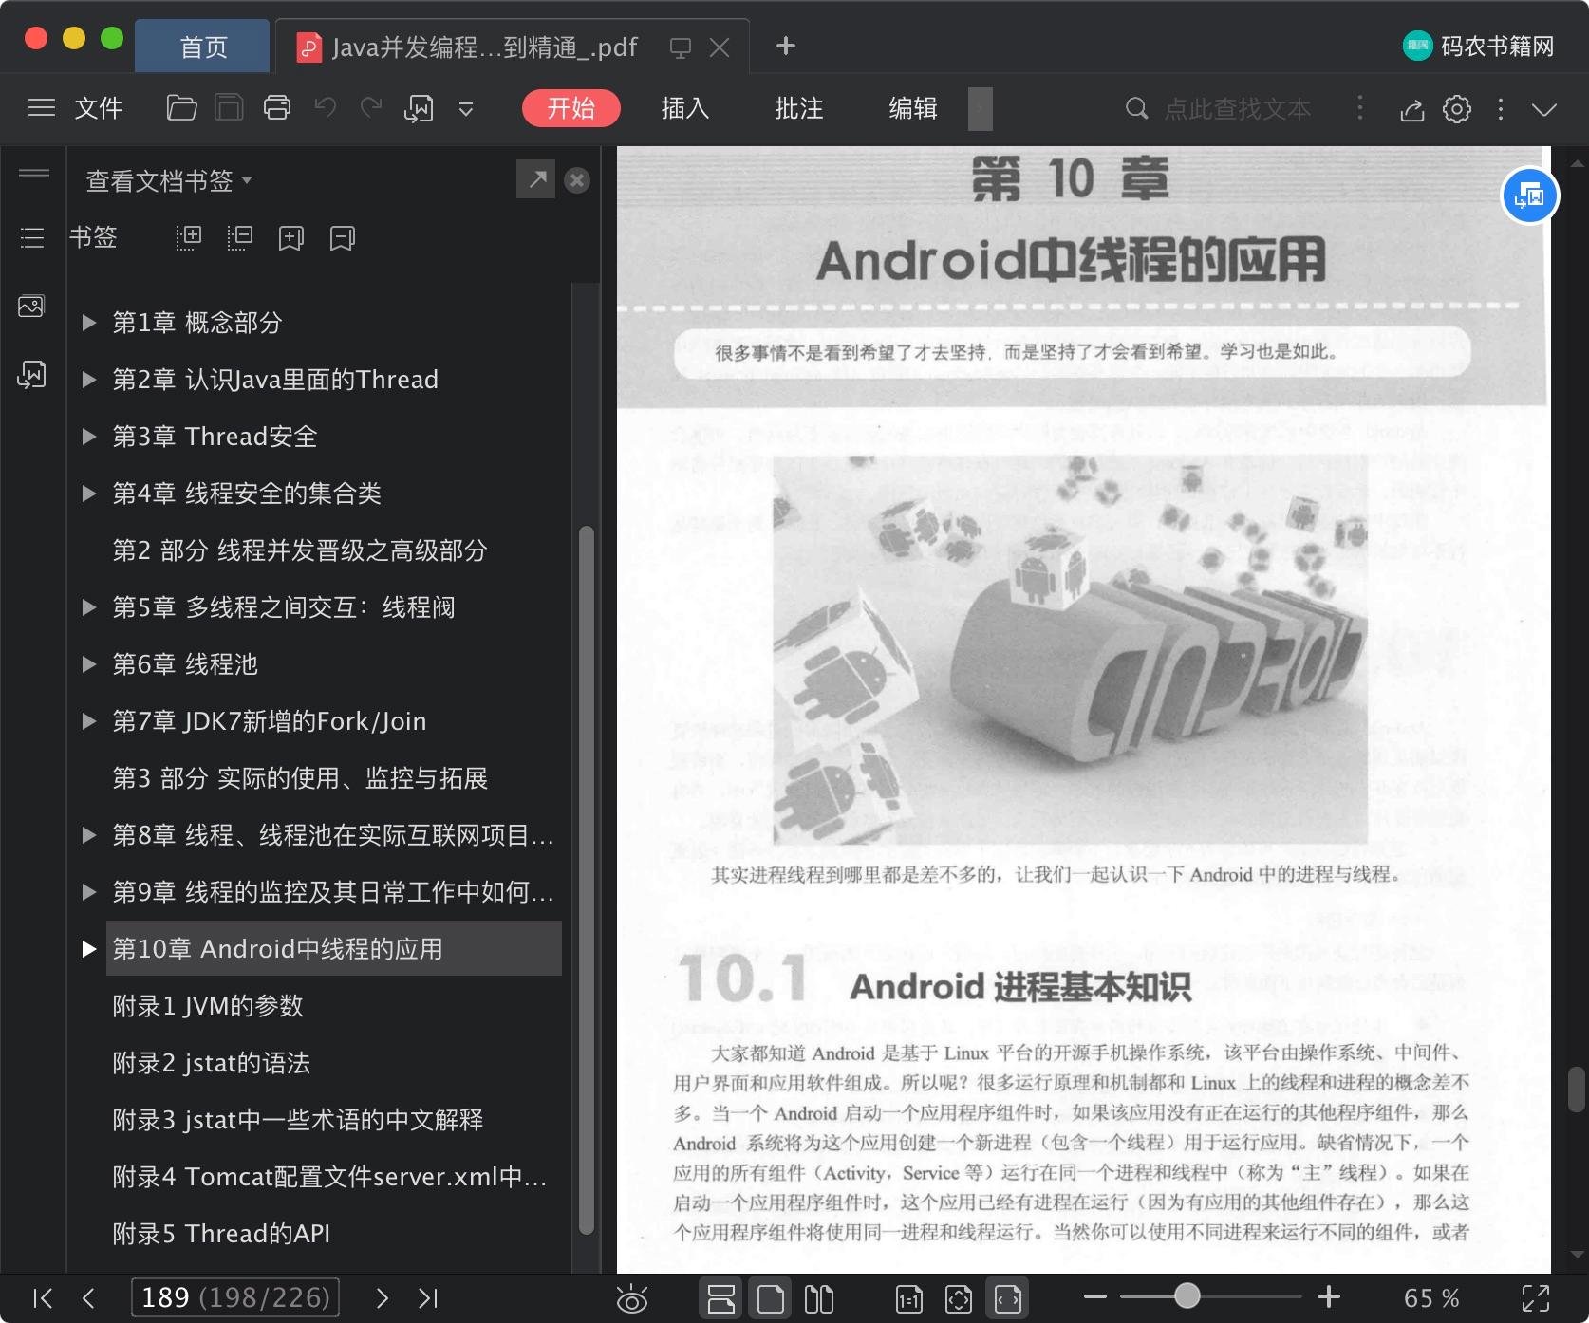Click the save document icon
Screen dimensions: 1589x1323
click(229, 108)
